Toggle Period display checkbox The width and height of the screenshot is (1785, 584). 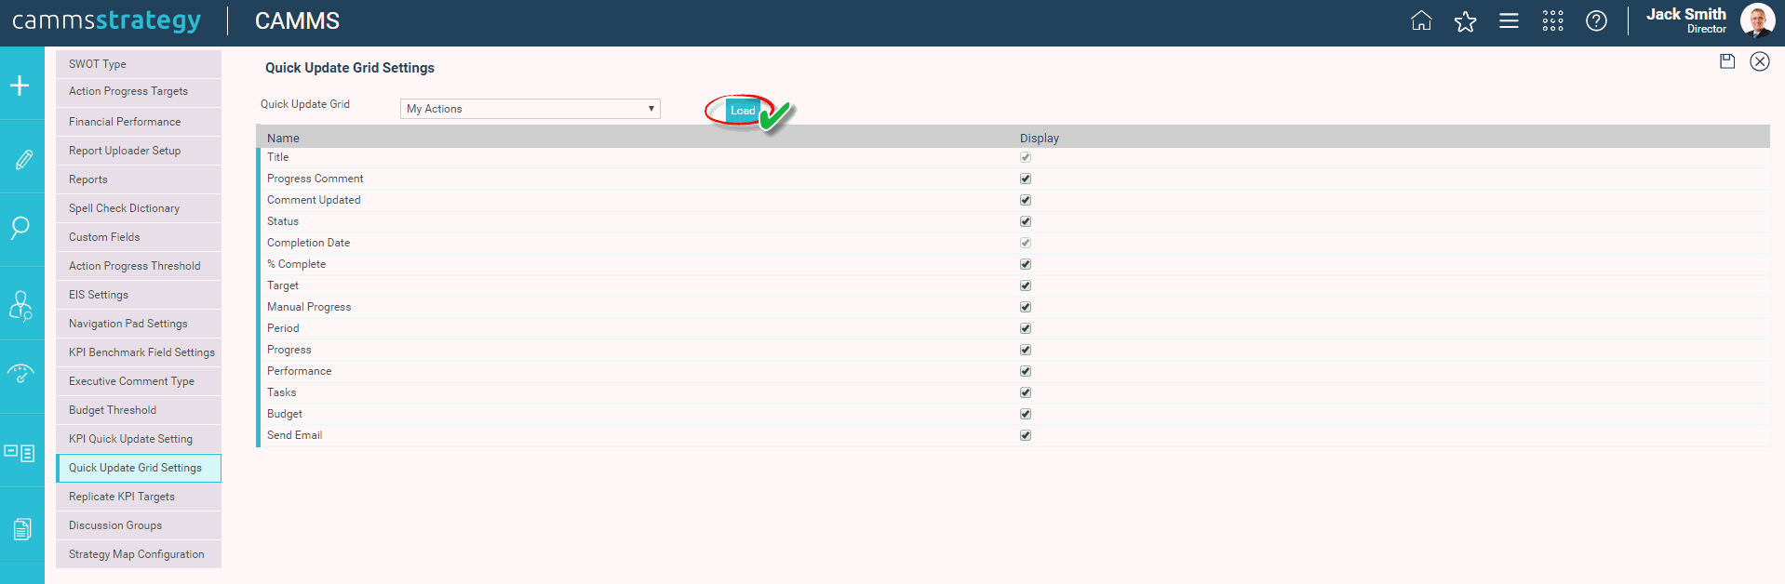[1026, 328]
